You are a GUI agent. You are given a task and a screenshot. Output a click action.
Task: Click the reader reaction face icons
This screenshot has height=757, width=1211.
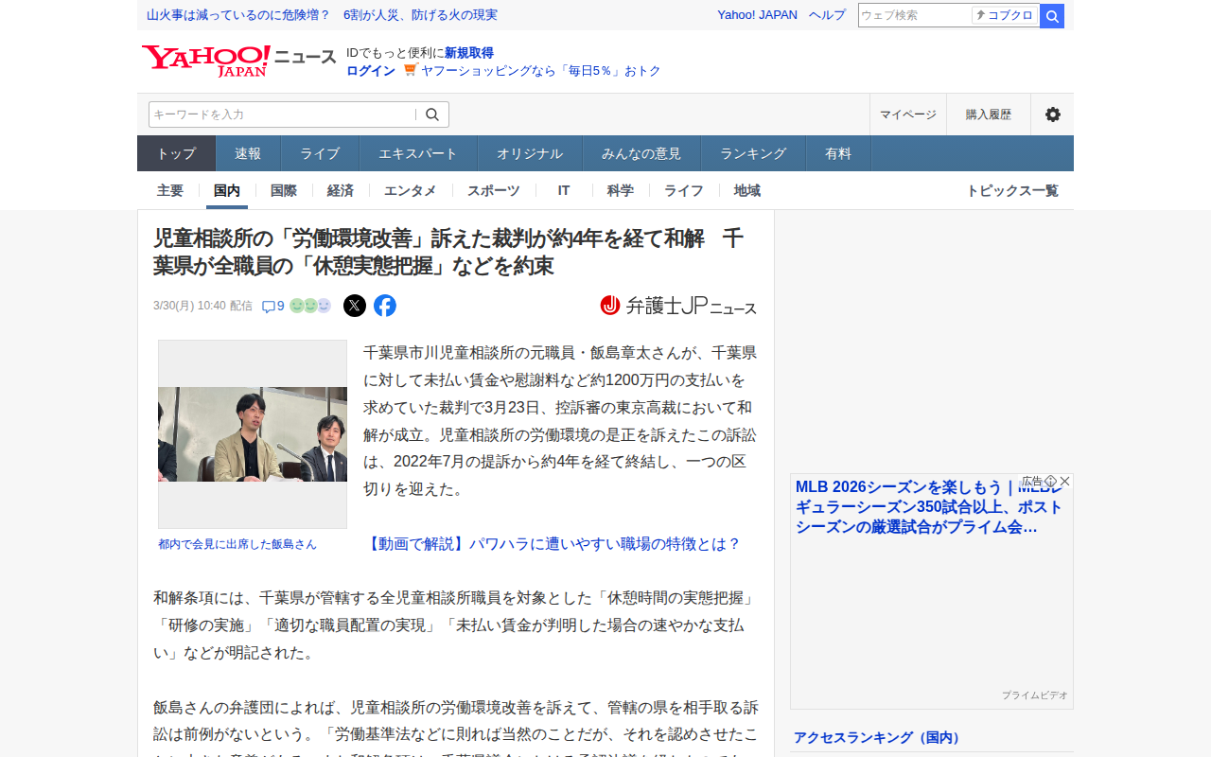point(310,306)
